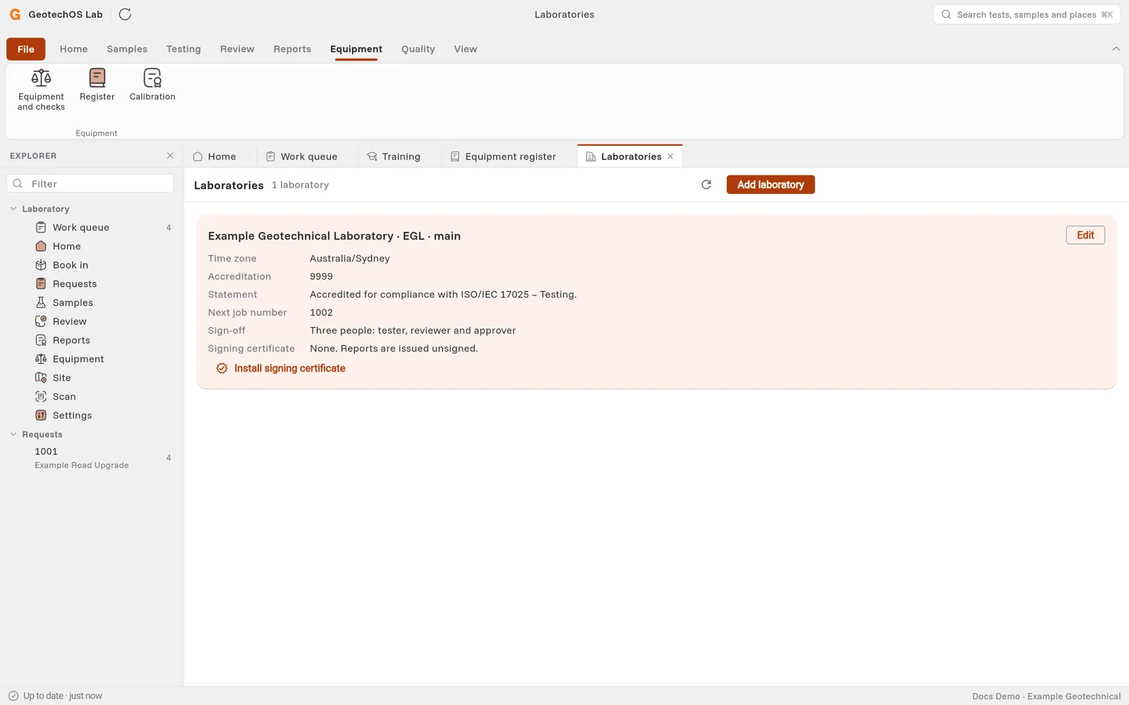Focus the global search box
Viewport: 1129px width, 705px height.
point(1027,14)
